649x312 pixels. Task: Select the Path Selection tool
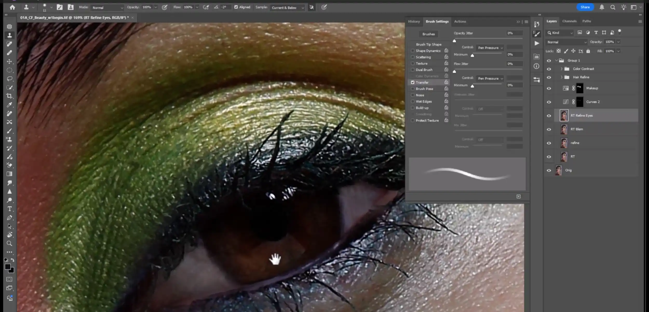tap(9, 226)
